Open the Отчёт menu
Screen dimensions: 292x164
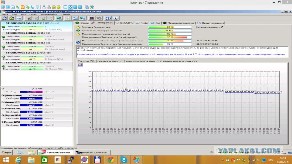pos(33,14)
